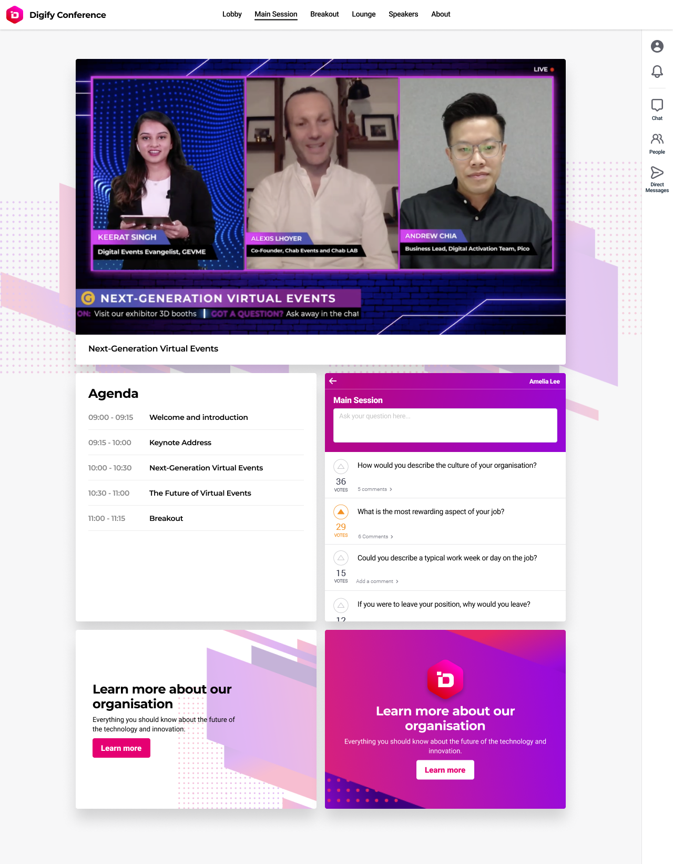Click the Digify Conference title text
The image size is (673, 864).
[x=68, y=15]
